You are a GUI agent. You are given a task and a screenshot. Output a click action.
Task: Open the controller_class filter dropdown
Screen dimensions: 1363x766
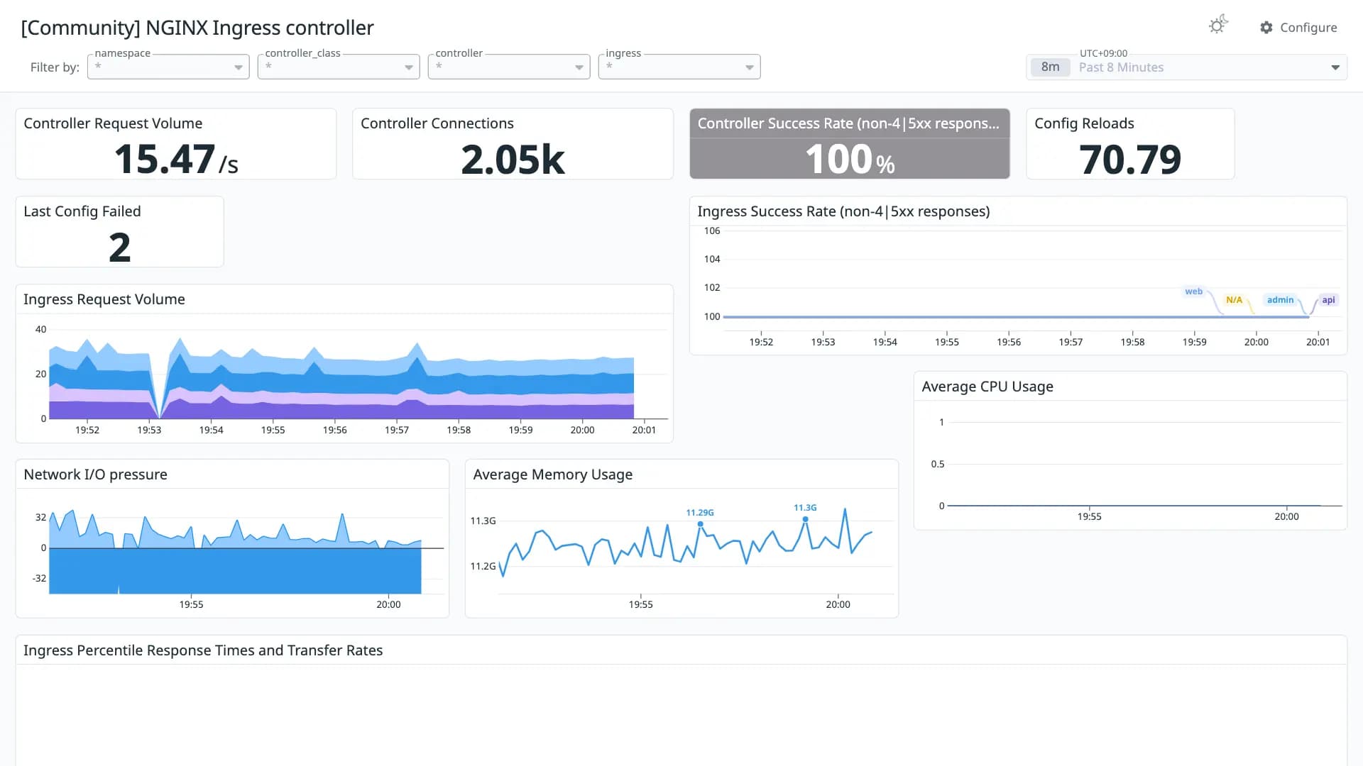[339, 67]
